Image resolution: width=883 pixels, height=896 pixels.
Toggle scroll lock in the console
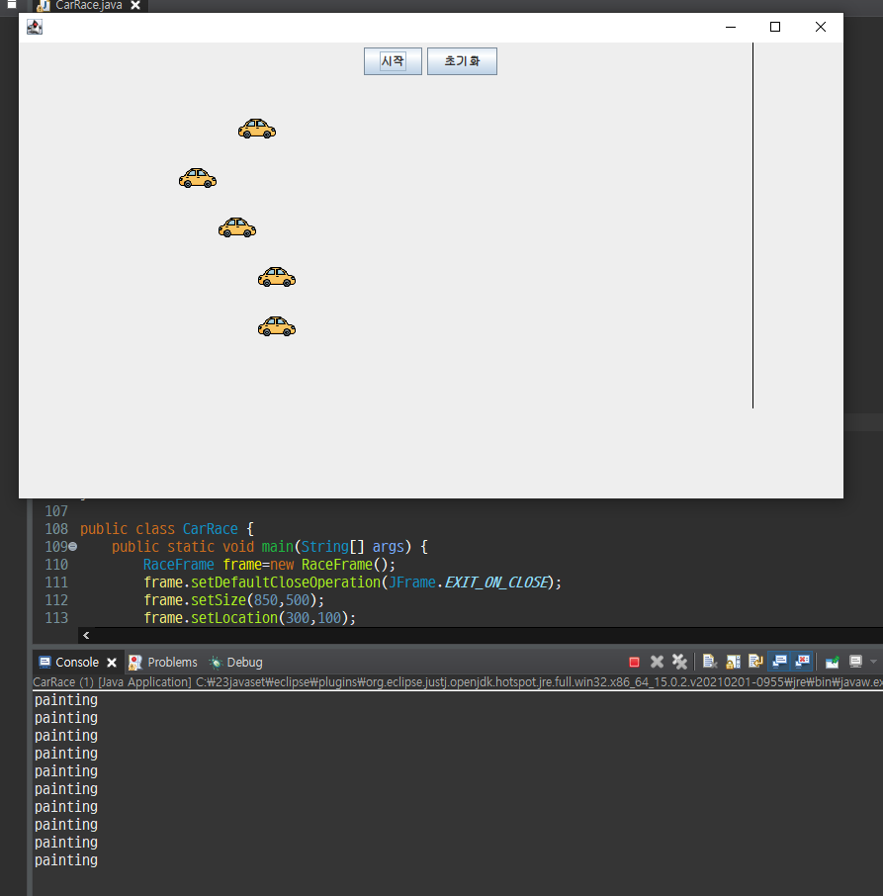pos(734,662)
